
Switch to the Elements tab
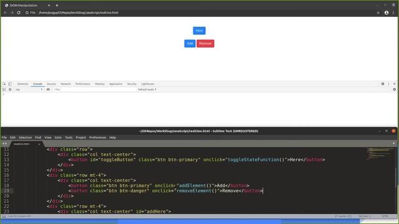(x=22, y=84)
